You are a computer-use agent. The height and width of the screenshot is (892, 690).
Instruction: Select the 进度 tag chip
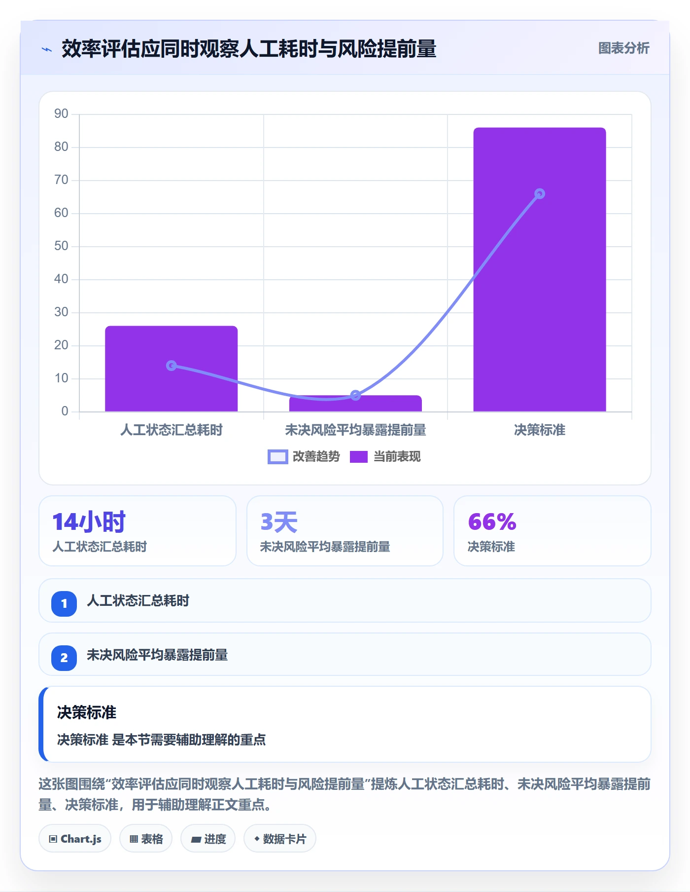[208, 839]
